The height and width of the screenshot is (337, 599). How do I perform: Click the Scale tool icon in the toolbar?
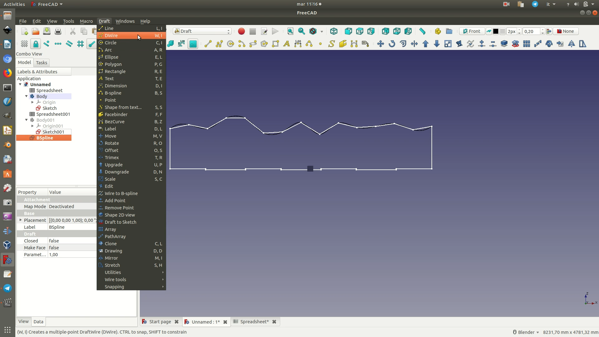(x=448, y=44)
